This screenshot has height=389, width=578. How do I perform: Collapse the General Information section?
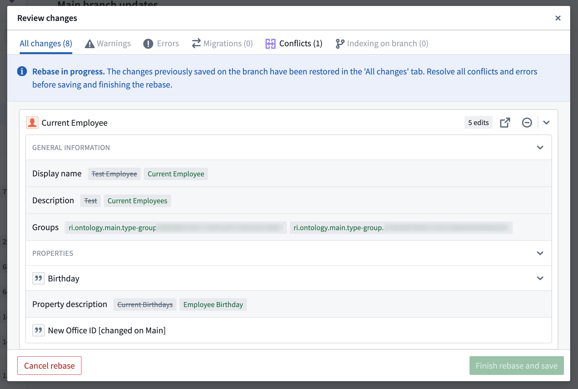[x=540, y=147]
